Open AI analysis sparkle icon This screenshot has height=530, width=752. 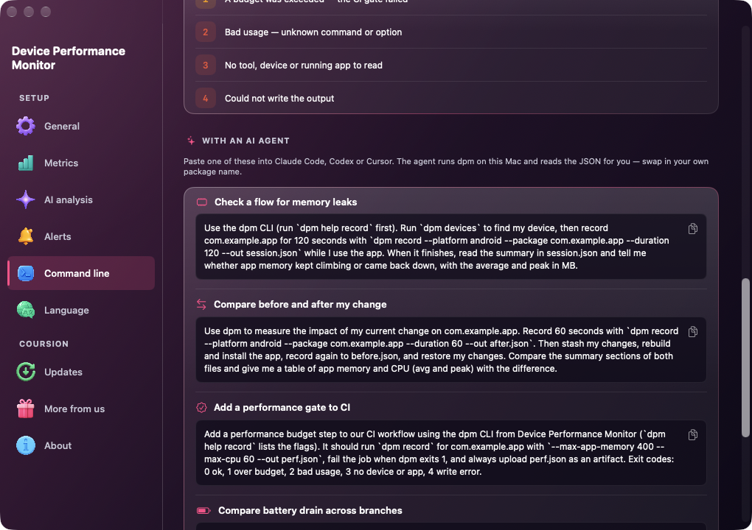(x=26, y=199)
